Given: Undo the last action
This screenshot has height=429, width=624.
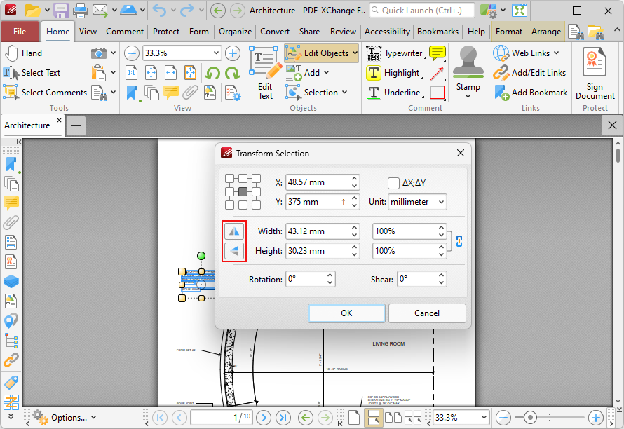Looking at the screenshot, I should [159, 11].
